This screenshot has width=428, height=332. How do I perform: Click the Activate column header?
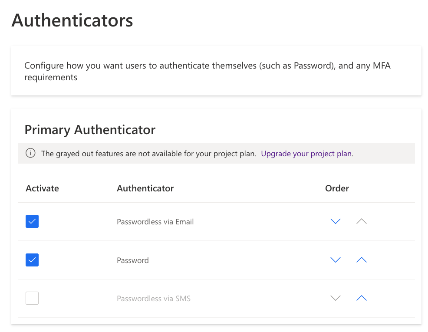42,188
